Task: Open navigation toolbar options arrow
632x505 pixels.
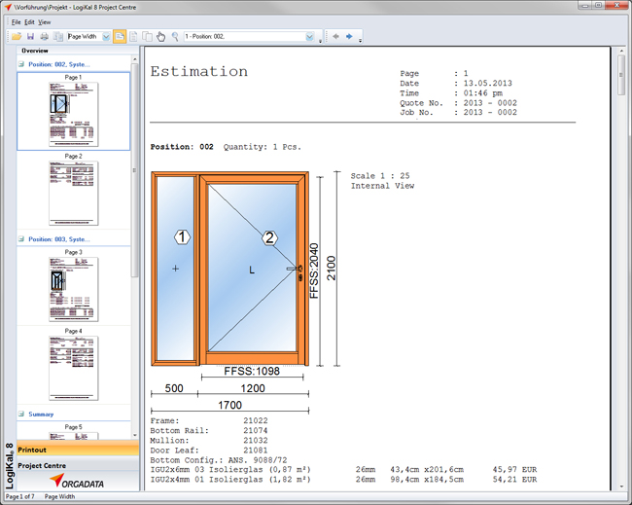Action: [x=360, y=41]
